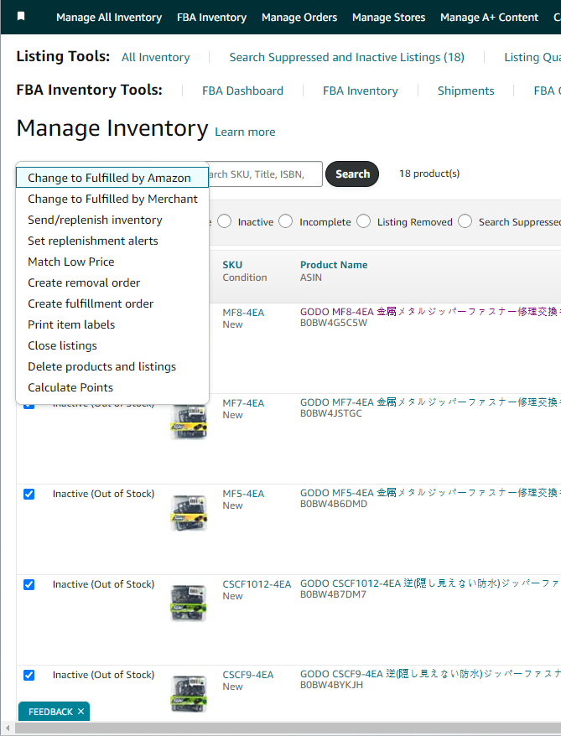
Task: Open GODO MF8-4EA product name link
Action: click(x=429, y=312)
